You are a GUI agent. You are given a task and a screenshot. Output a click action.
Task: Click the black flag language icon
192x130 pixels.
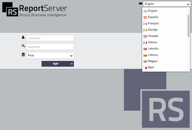(x=140, y=4)
